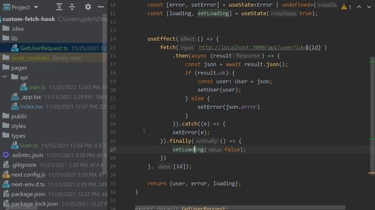
Task: Click the user.ts file icon
Action: tap(23, 87)
